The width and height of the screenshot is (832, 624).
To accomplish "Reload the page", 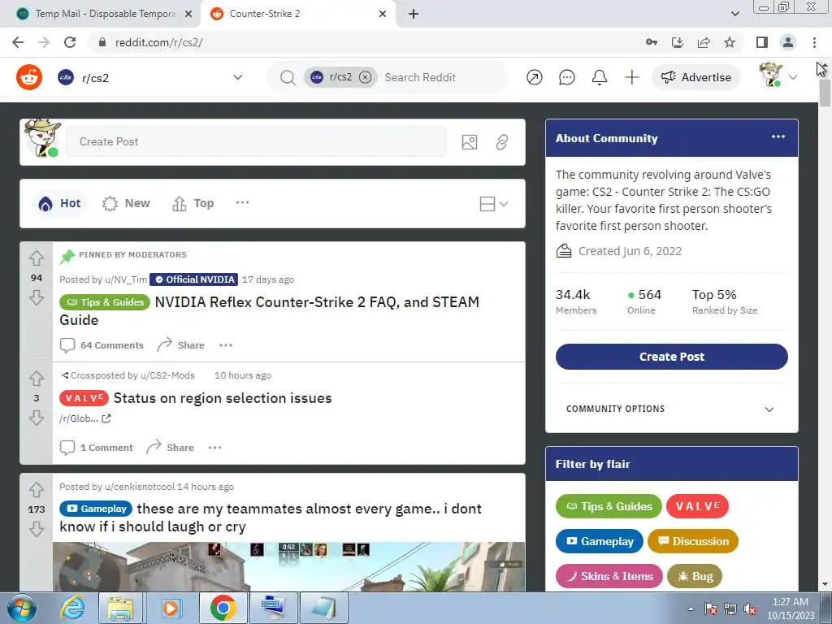I will (x=70, y=42).
